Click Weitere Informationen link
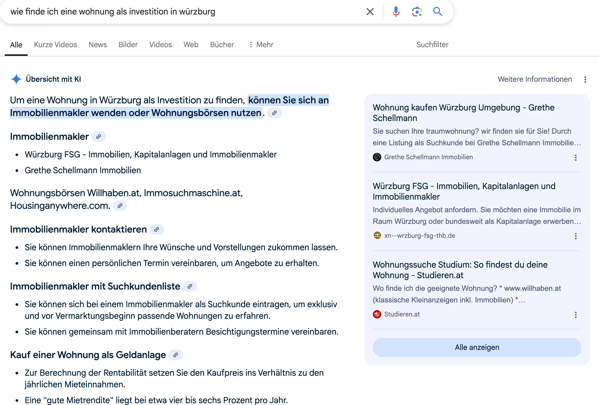Screen dimensions: 599x405 pos(535,79)
